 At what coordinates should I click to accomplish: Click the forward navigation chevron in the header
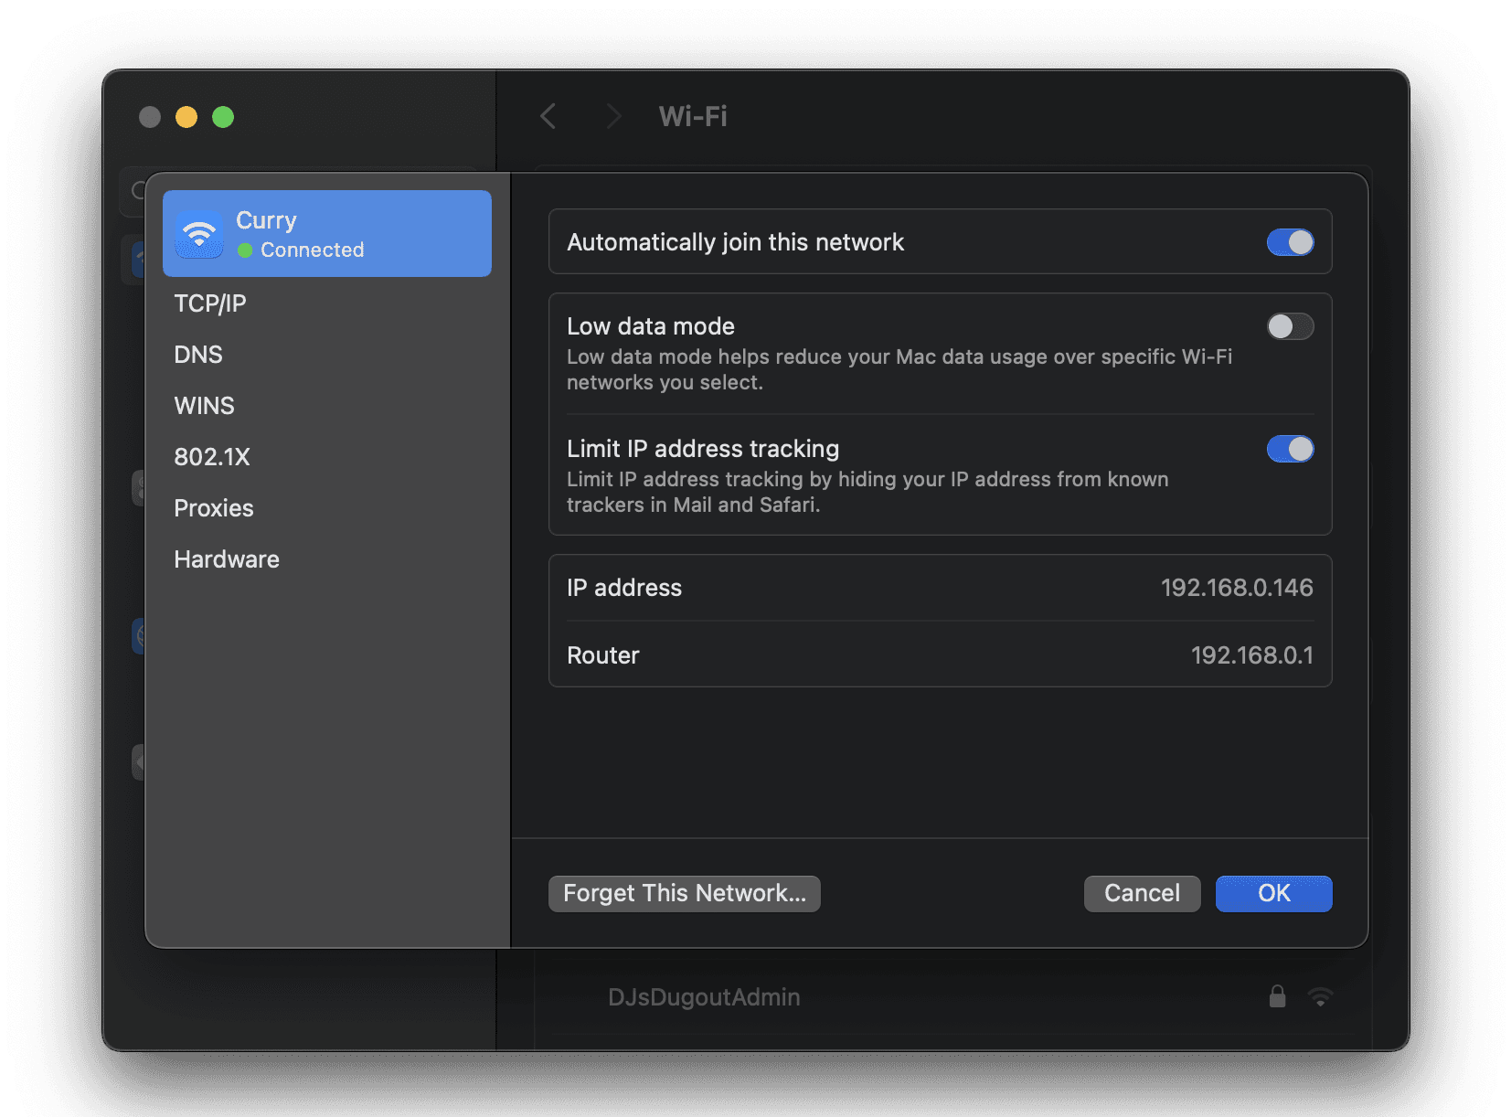pyautogui.click(x=612, y=116)
